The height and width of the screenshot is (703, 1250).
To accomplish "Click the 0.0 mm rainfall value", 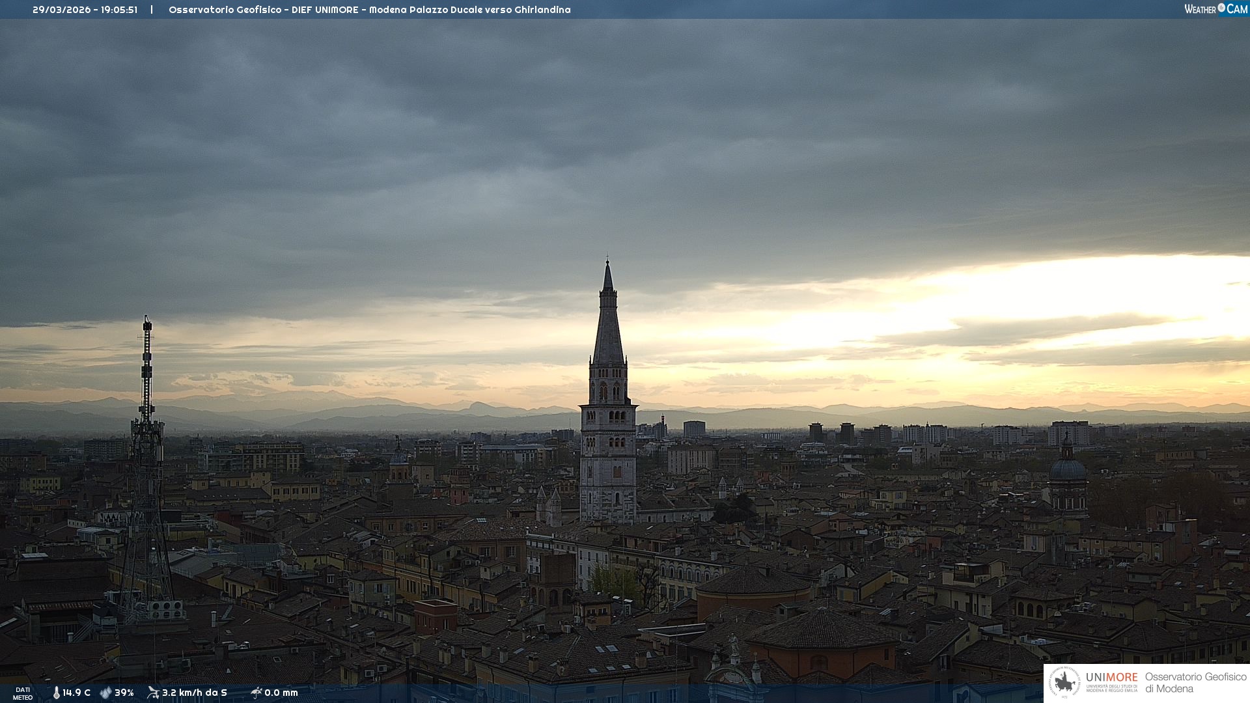I will tap(281, 693).
